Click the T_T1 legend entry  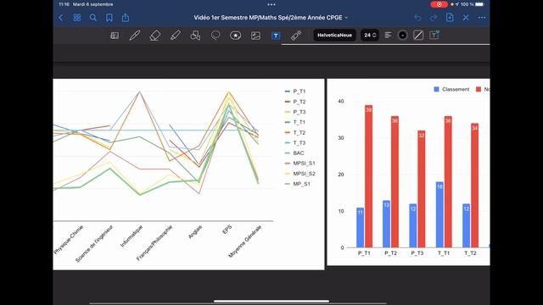(x=295, y=122)
